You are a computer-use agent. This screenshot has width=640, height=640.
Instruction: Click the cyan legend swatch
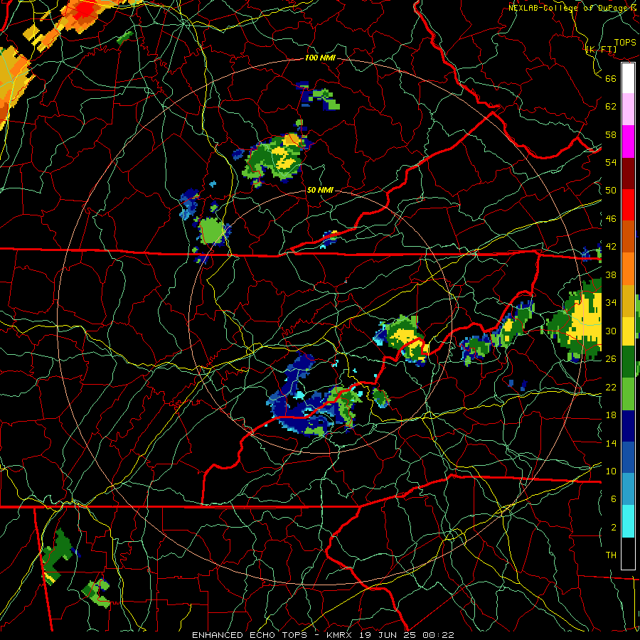(x=628, y=521)
